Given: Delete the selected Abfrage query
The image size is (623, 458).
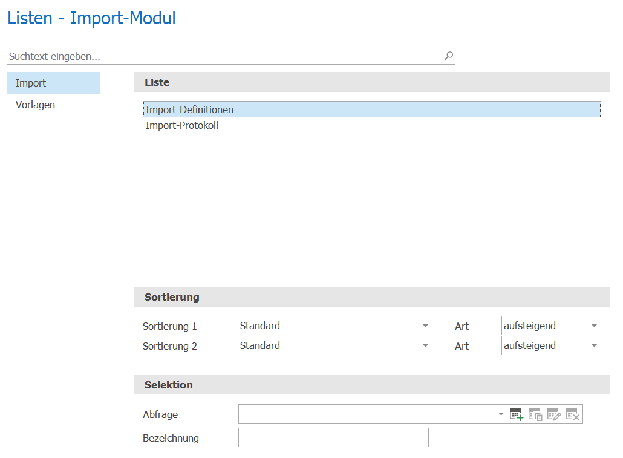Looking at the screenshot, I should [x=573, y=414].
